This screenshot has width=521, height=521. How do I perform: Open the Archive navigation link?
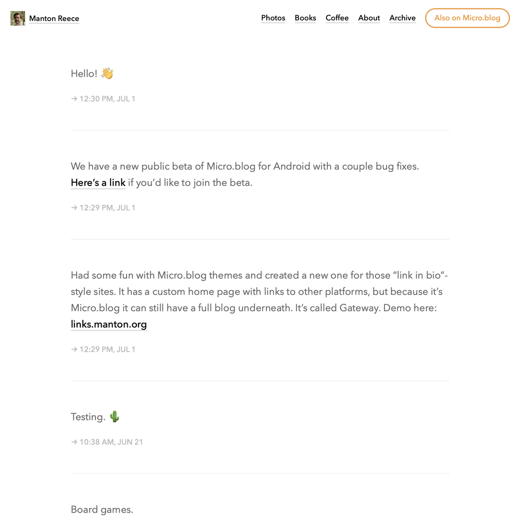(402, 18)
